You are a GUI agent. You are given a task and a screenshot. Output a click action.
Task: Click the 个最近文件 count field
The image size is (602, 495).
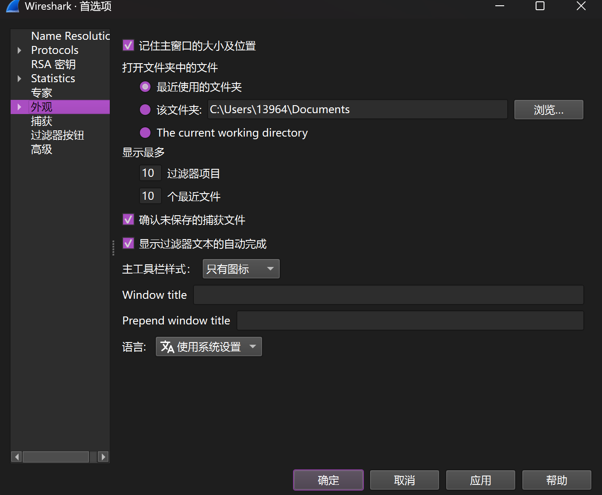(x=150, y=196)
